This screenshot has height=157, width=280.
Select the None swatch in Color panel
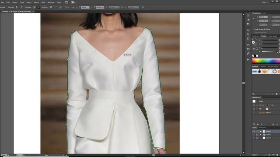[253, 56]
